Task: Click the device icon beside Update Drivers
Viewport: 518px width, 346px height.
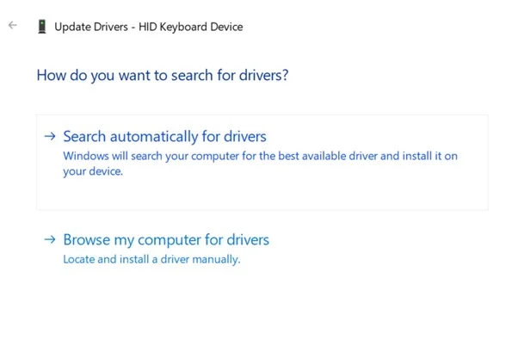Action: (x=41, y=27)
